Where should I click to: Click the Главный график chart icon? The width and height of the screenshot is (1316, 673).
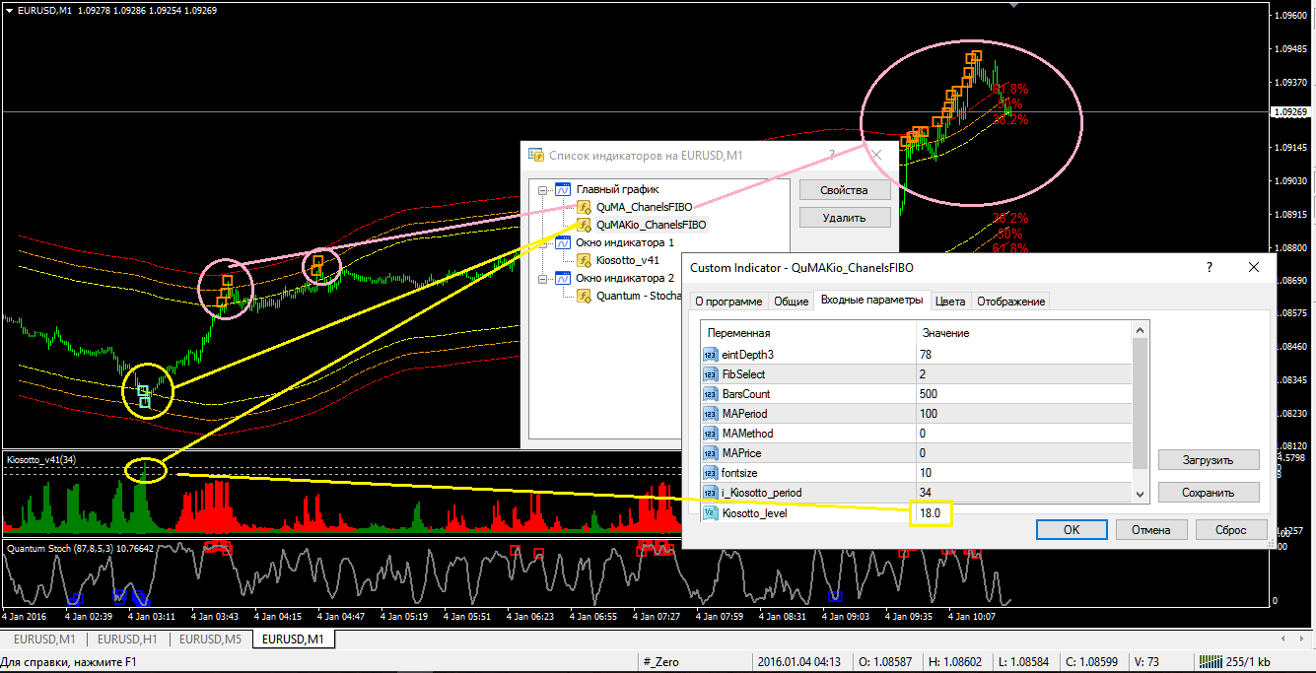tap(564, 189)
